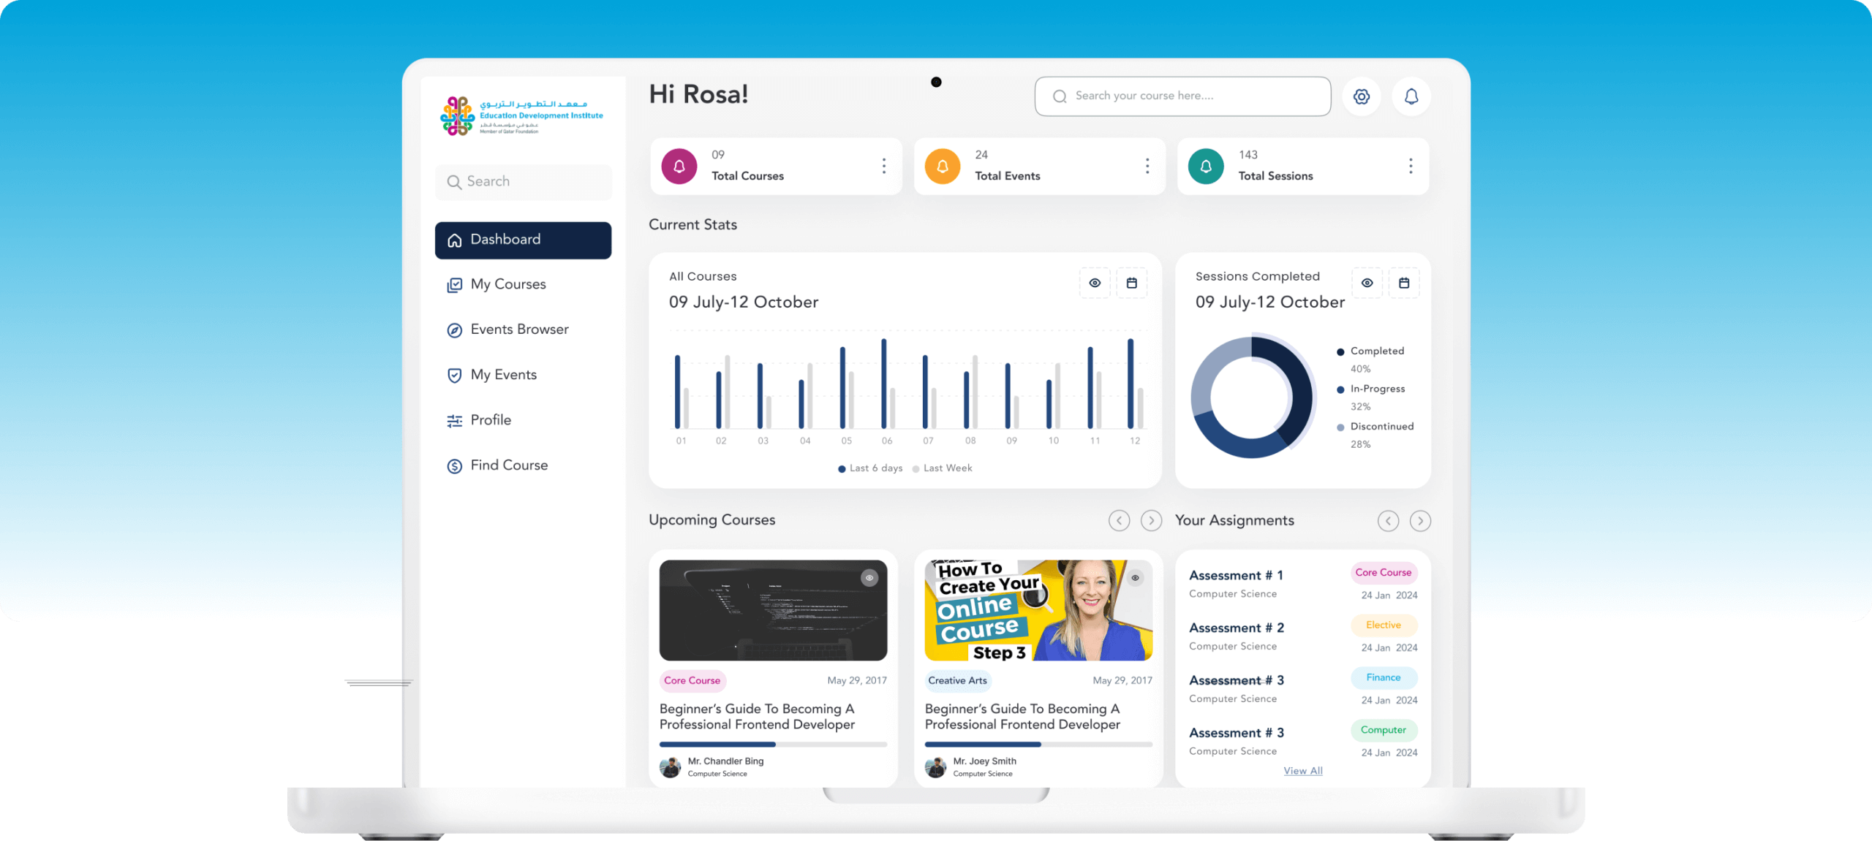Click the View All assignments link
Viewport: 1872px width, 841px height.
pos(1302,771)
